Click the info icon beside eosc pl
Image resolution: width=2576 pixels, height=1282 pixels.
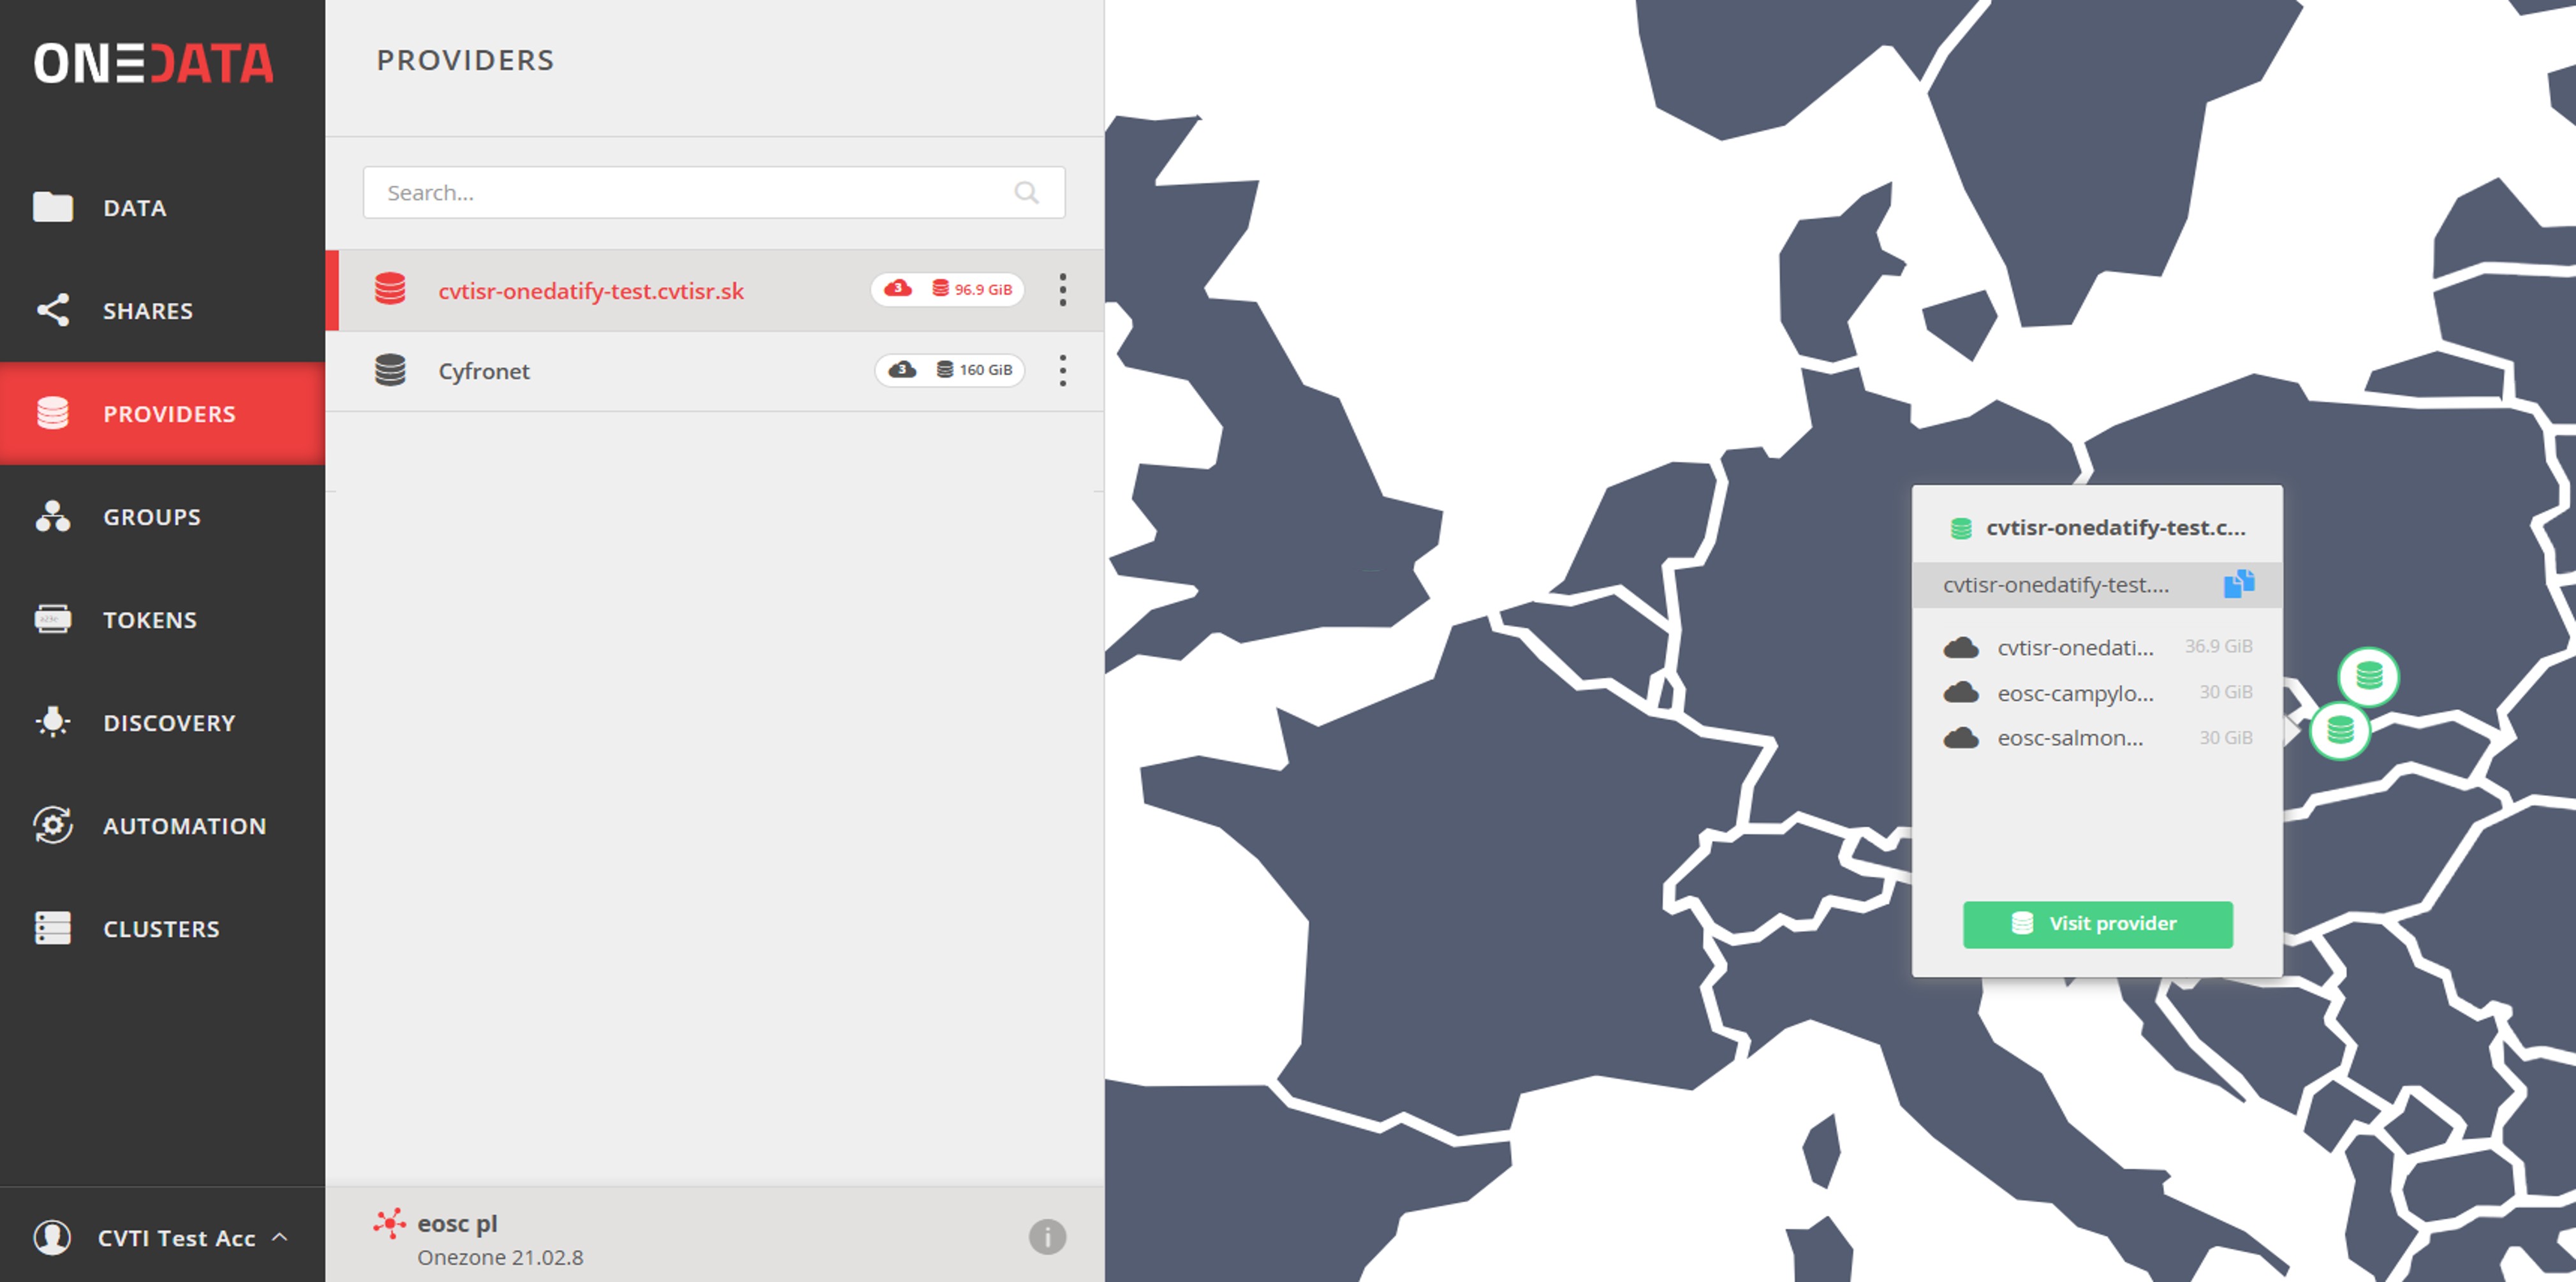pos(1047,1237)
